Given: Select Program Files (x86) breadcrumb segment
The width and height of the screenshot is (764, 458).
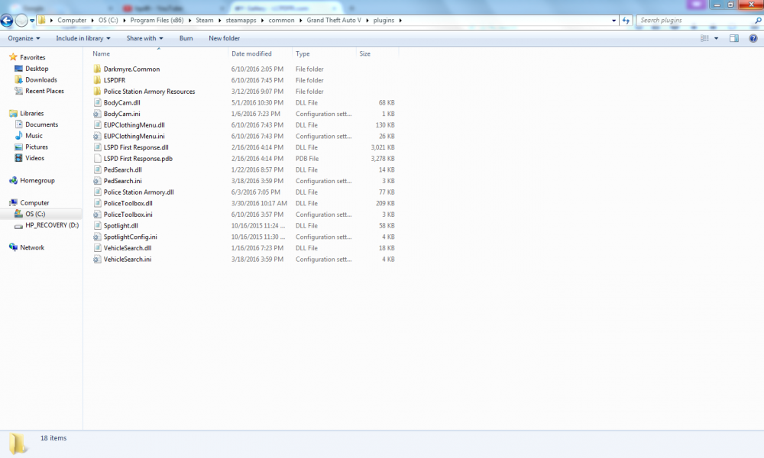Looking at the screenshot, I should click(x=157, y=21).
